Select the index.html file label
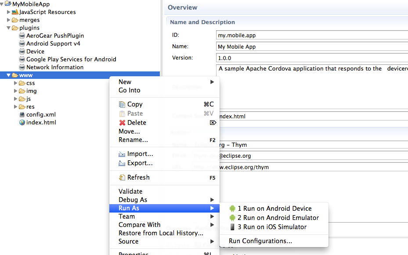The image size is (408, 255). point(41,123)
